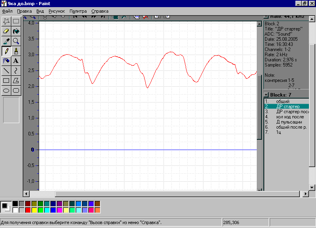Click the left arrow of horizontal scrollbar
The height and width of the screenshot is (228, 316).
pos(26,194)
